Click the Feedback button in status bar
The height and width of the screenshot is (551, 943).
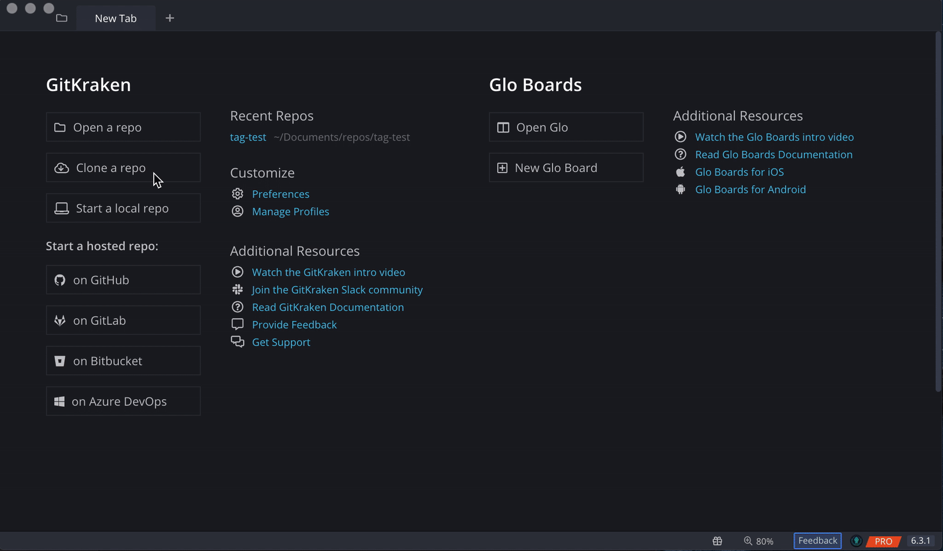click(x=817, y=541)
